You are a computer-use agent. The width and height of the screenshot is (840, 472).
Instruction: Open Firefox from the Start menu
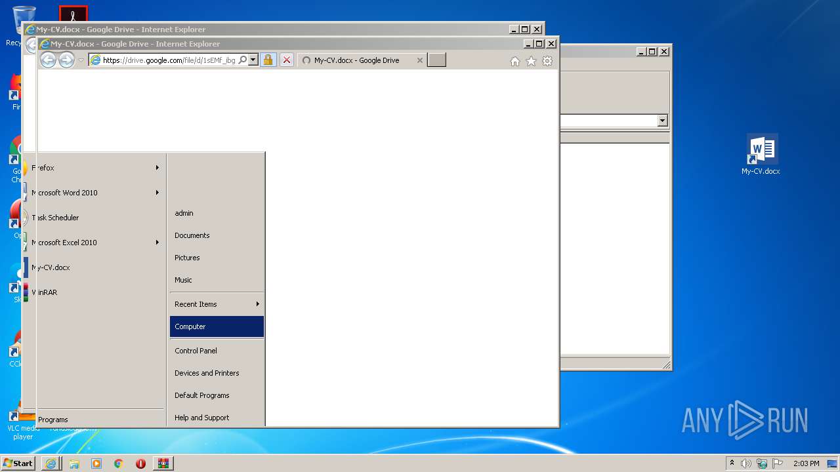point(94,168)
